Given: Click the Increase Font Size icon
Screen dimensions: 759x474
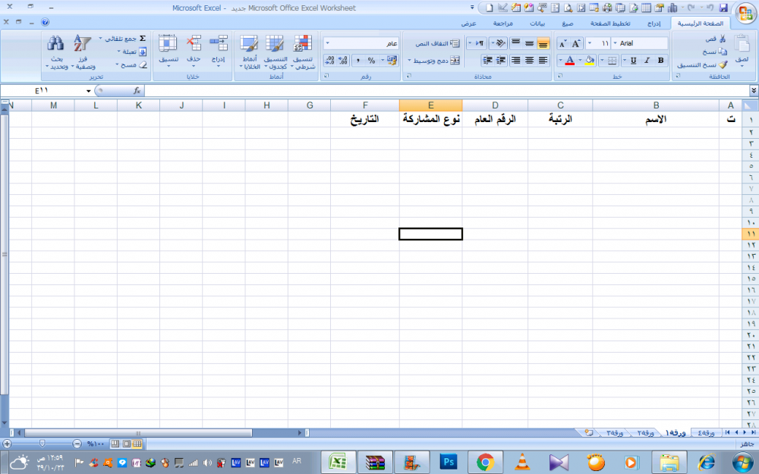Looking at the screenshot, I should click(577, 44).
